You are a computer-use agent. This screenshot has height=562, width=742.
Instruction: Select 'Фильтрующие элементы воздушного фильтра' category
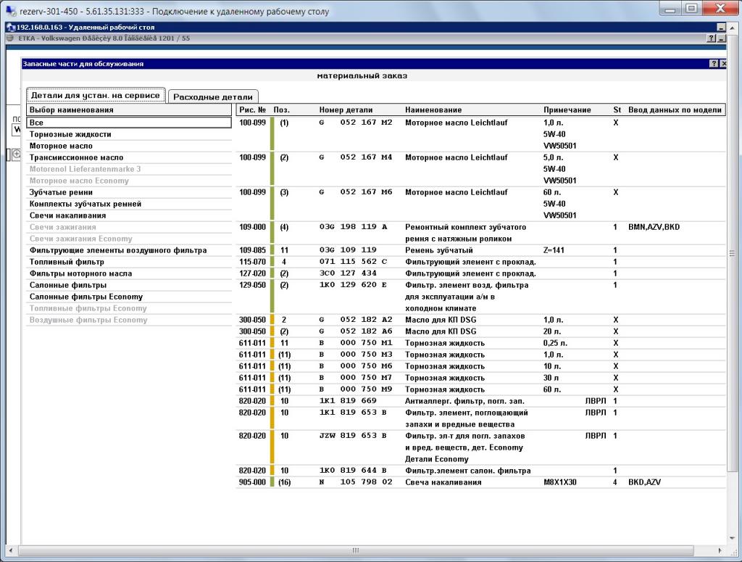pyautogui.click(x=129, y=250)
